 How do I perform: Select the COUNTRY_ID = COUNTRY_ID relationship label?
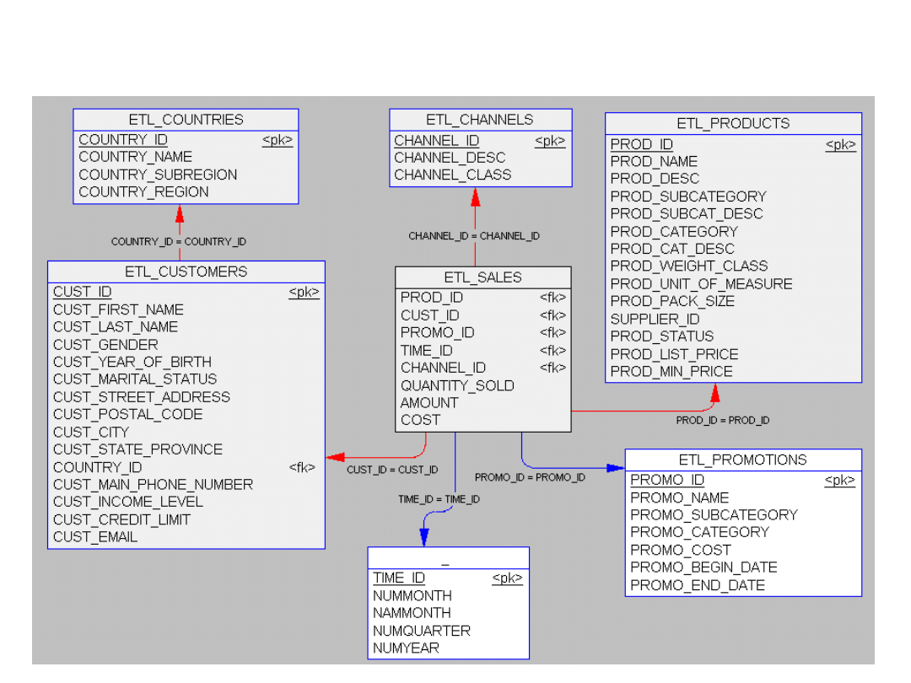click(x=179, y=242)
